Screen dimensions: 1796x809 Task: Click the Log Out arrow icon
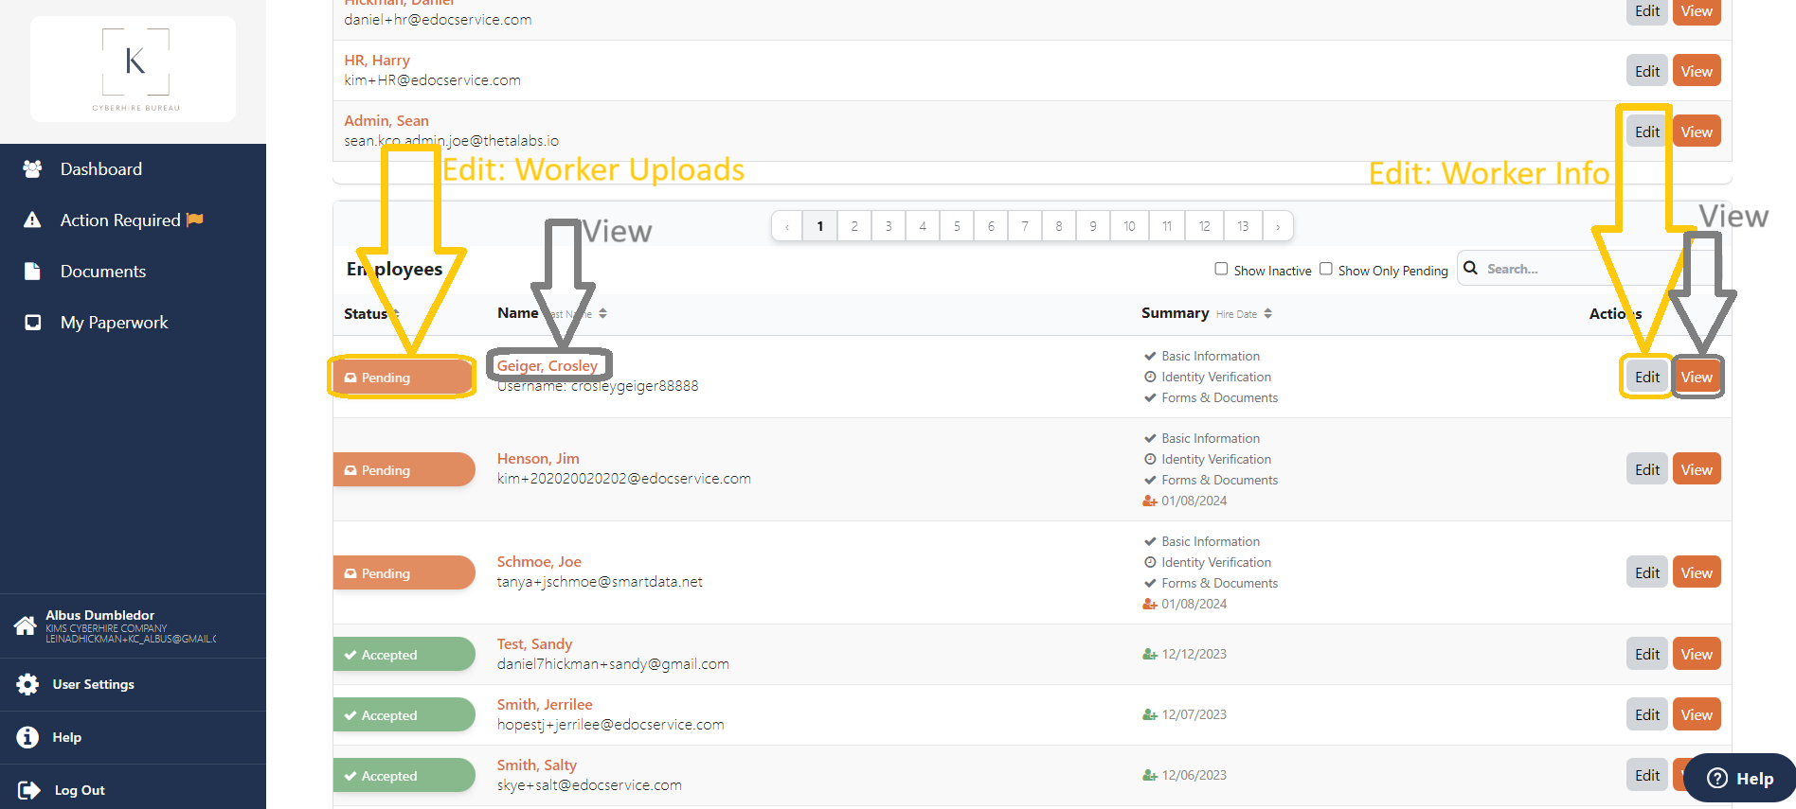pos(29,790)
